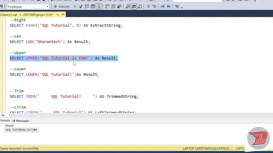The height and width of the screenshot is (153, 273).
Task: Parse the query with the checkmark icon
Action: click(81, 7)
